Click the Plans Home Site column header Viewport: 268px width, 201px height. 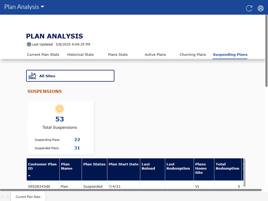(204, 169)
